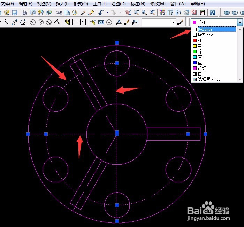Viewport: 244px width, 227px height.
Task: Click the Block Editor lightning icon
Action: pyautogui.click(x=91, y=13)
